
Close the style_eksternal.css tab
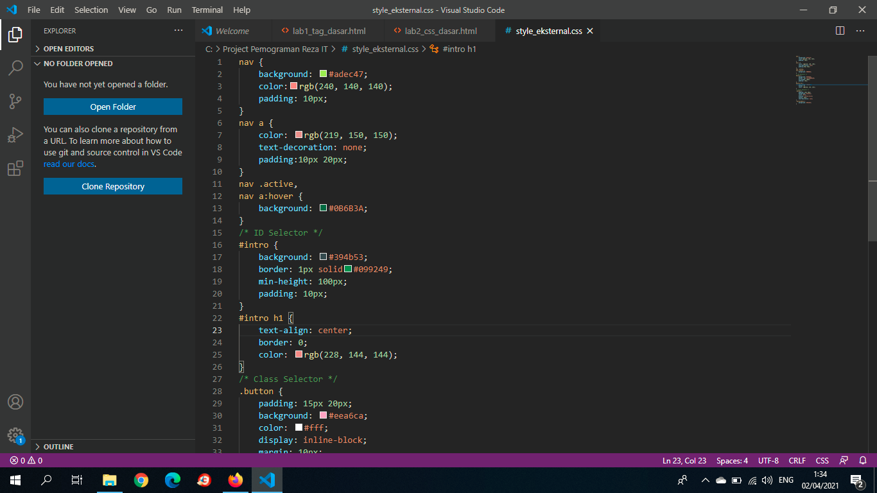pos(590,31)
